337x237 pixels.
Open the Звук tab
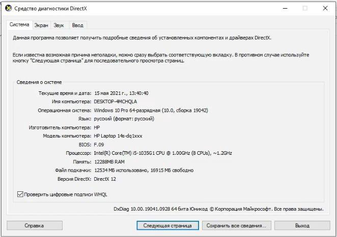(59, 25)
